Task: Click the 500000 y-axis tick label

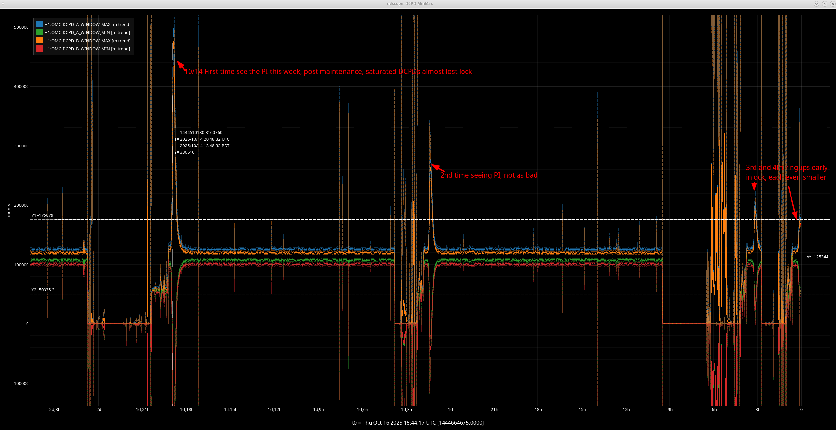Action: 21,27
